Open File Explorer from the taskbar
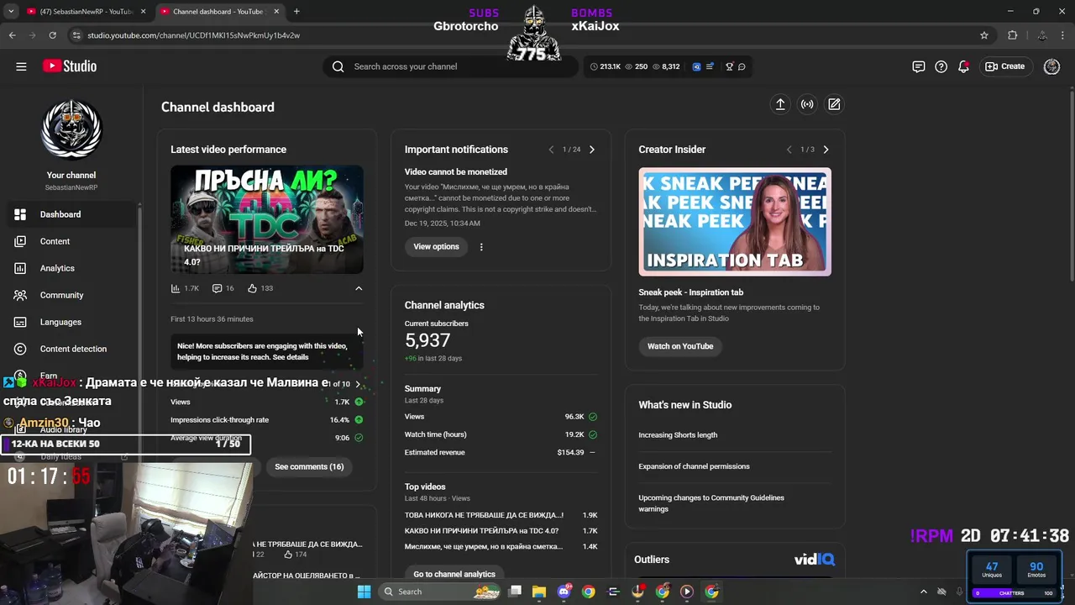The height and width of the screenshot is (605, 1075). point(539,592)
